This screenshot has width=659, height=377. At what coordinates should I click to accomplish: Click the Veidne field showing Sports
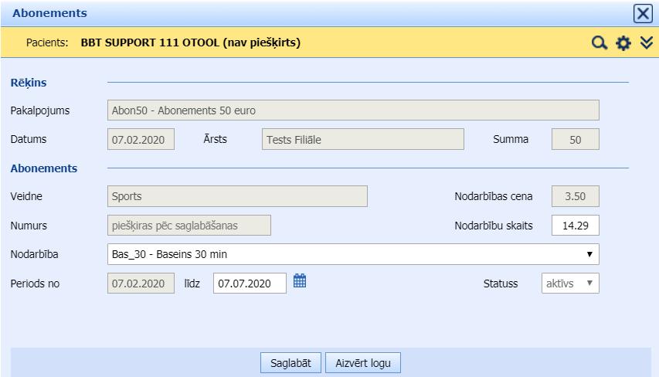pos(237,196)
